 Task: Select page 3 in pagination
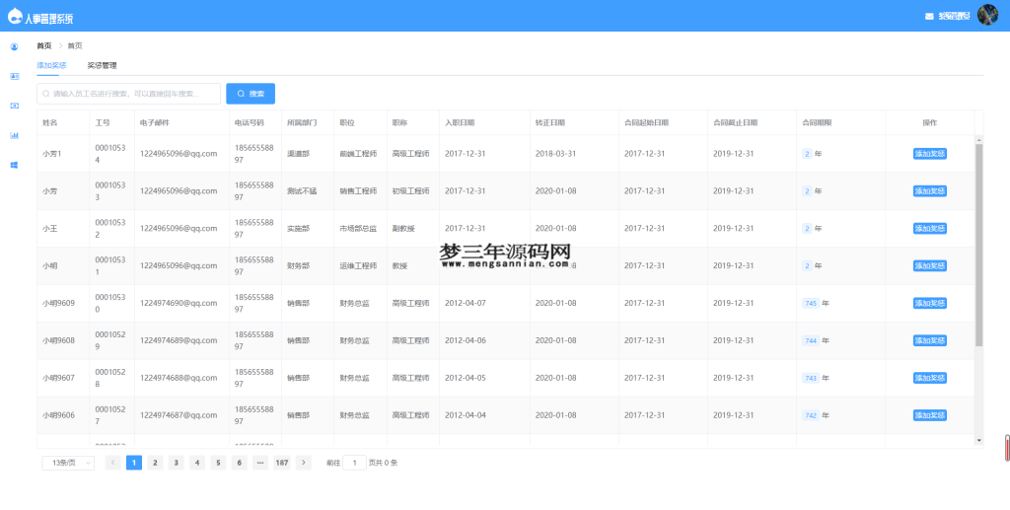[176, 463]
